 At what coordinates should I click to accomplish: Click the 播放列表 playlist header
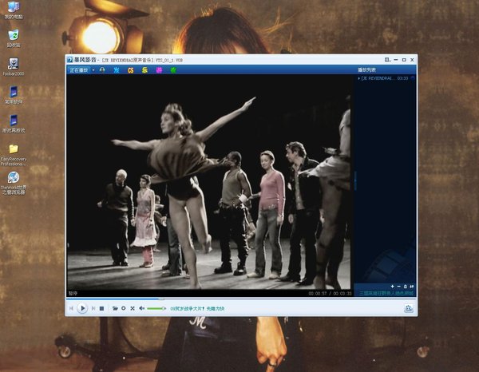click(x=367, y=70)
